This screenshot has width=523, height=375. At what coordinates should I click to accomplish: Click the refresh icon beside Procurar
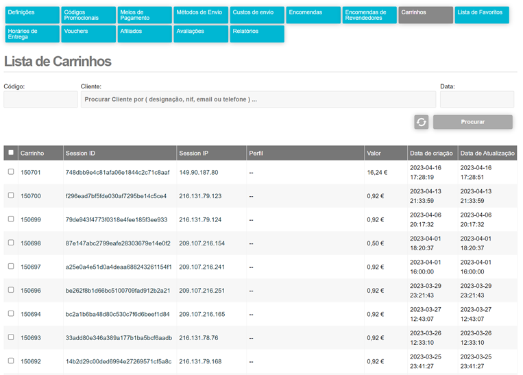point(421,122)
